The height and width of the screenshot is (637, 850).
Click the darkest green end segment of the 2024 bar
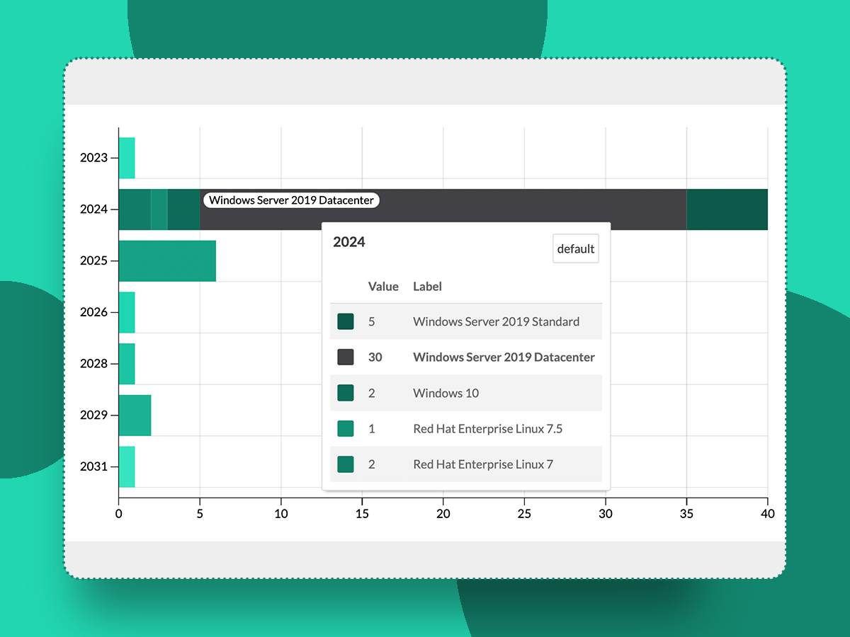pos(727,210)
